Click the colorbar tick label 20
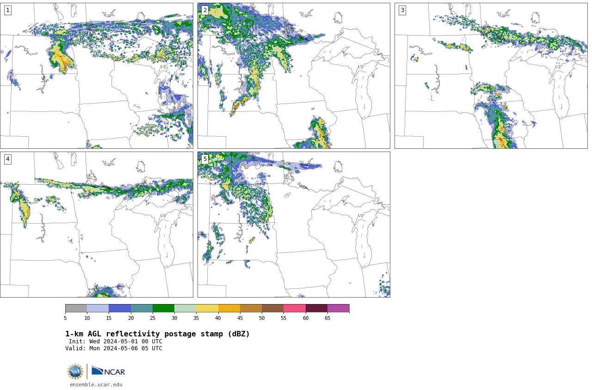This screenshot has width=592, height=390. (131, 318)
